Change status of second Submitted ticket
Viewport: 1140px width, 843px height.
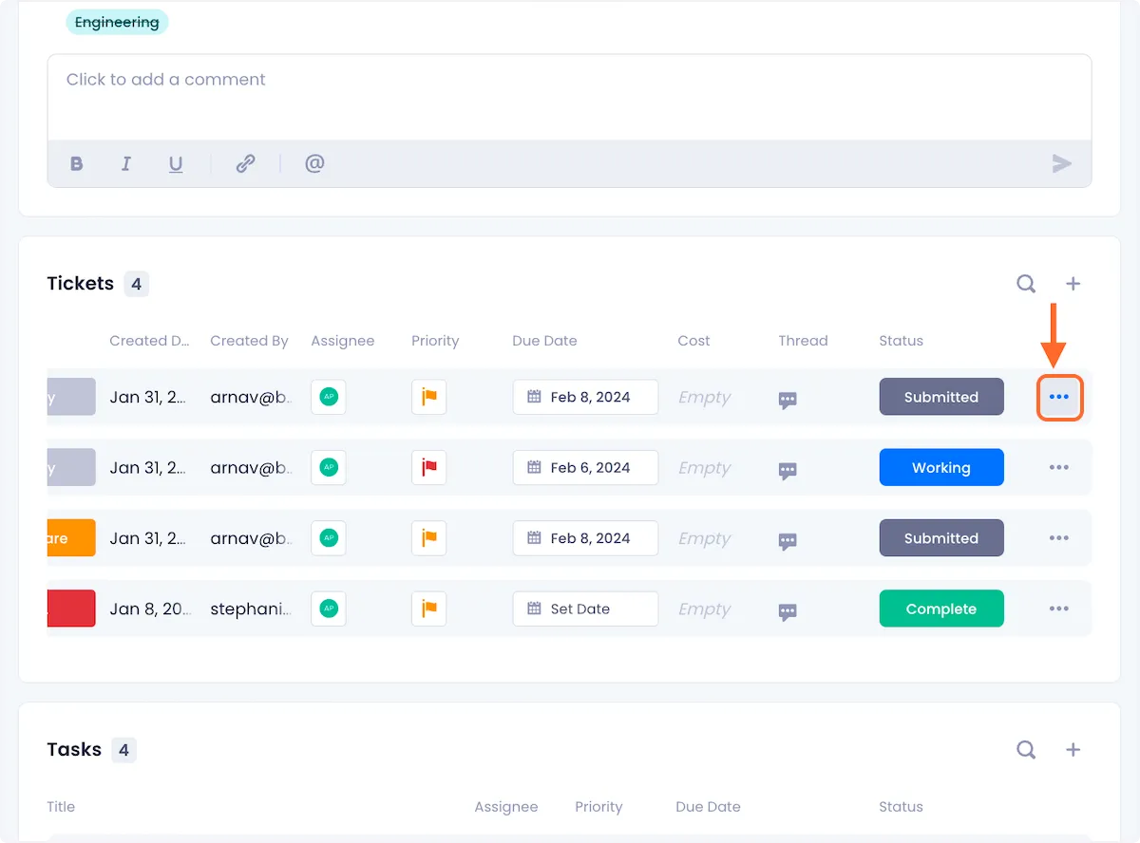941,537
